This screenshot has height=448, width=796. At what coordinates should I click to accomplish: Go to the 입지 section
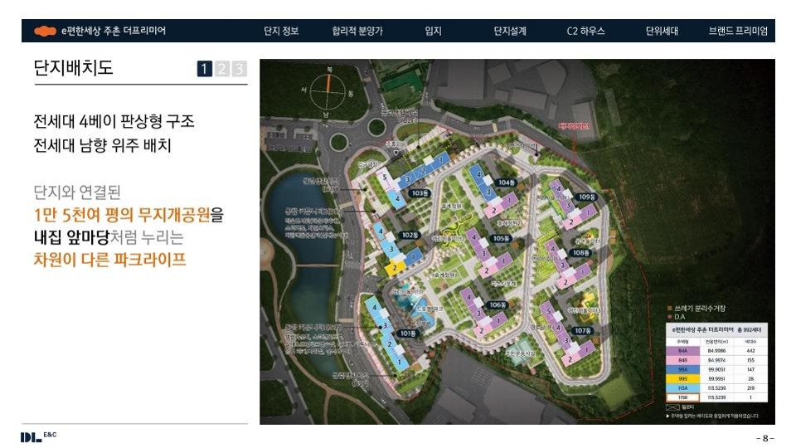click(x=433, y=31)
